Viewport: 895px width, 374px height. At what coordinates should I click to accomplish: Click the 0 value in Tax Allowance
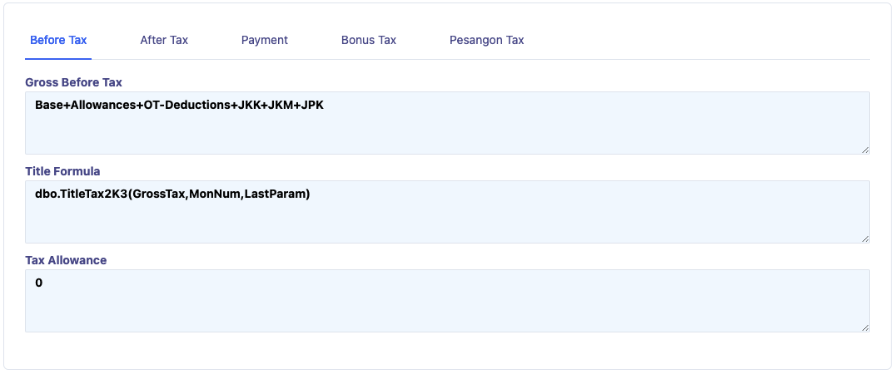click(39, 283)
